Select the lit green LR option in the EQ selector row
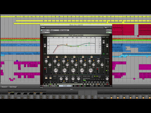Viewport: 151px width, 113px height. tap(50, 84)
